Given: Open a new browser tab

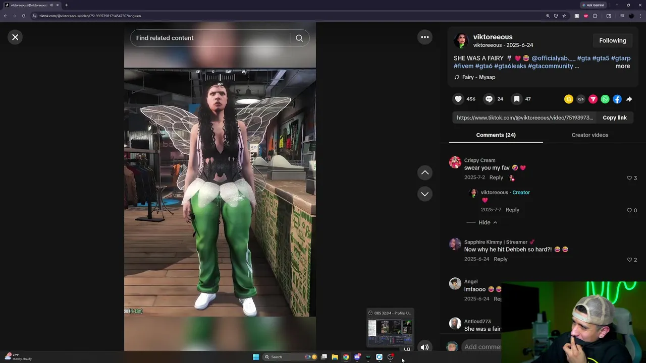Looking at the screenshot, I should (66, 5).
